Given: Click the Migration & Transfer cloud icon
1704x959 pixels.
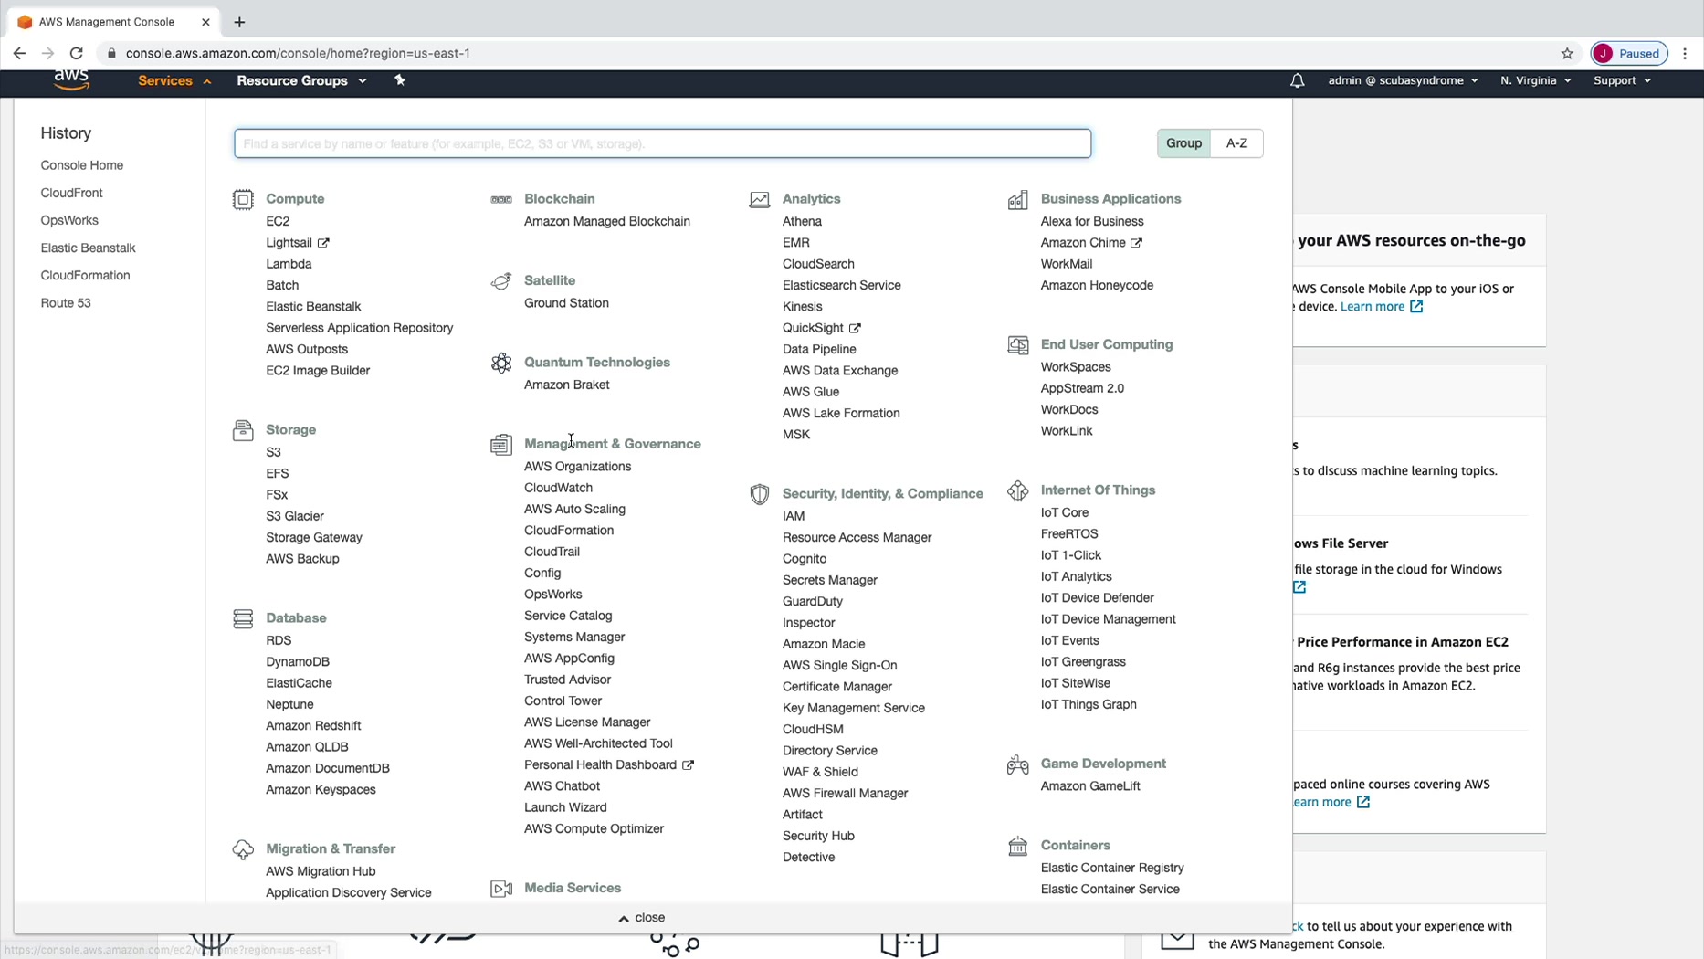Looking at the screenshot, I should tap(243, 849).
